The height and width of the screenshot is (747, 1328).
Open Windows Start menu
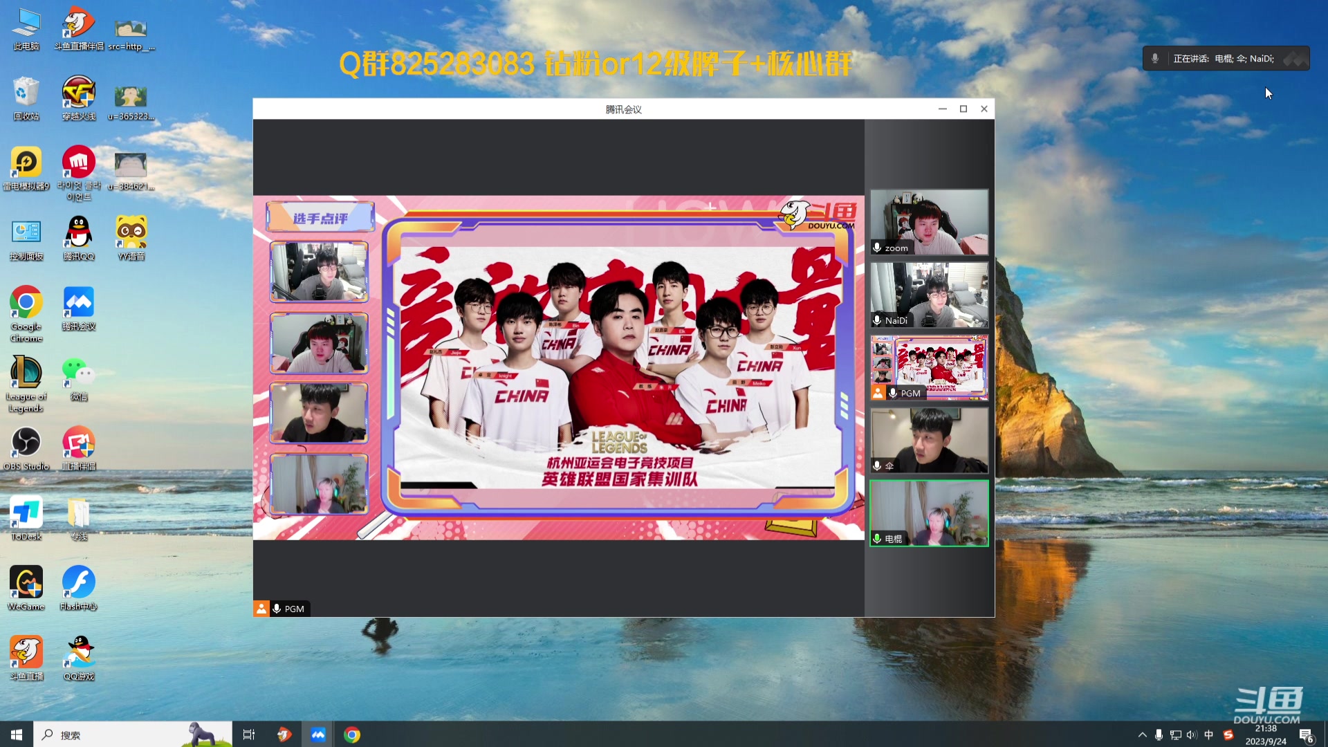[17, 735]
